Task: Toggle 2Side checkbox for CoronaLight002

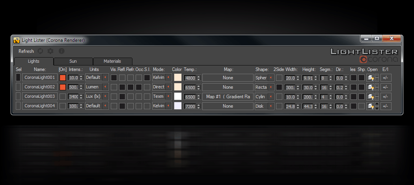Action: click(279, 87)
